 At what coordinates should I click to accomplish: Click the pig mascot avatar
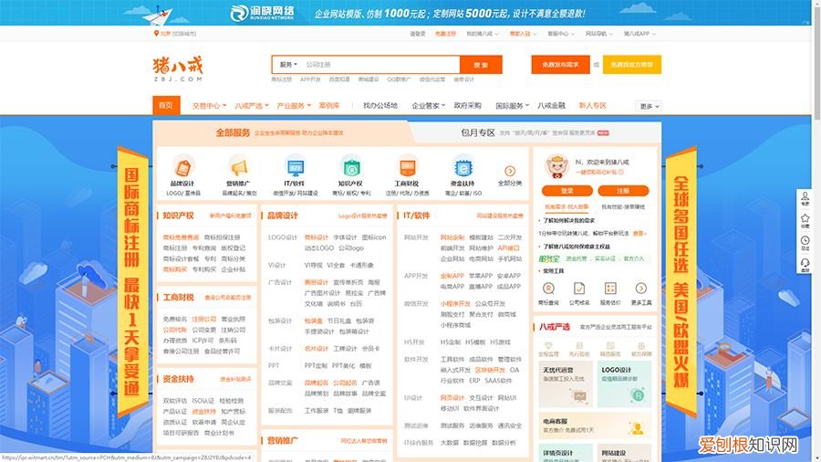(x=556, y=166)
